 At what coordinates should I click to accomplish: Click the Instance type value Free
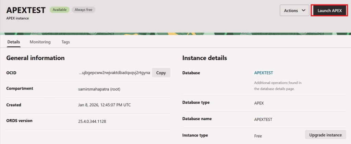point(258,136)
